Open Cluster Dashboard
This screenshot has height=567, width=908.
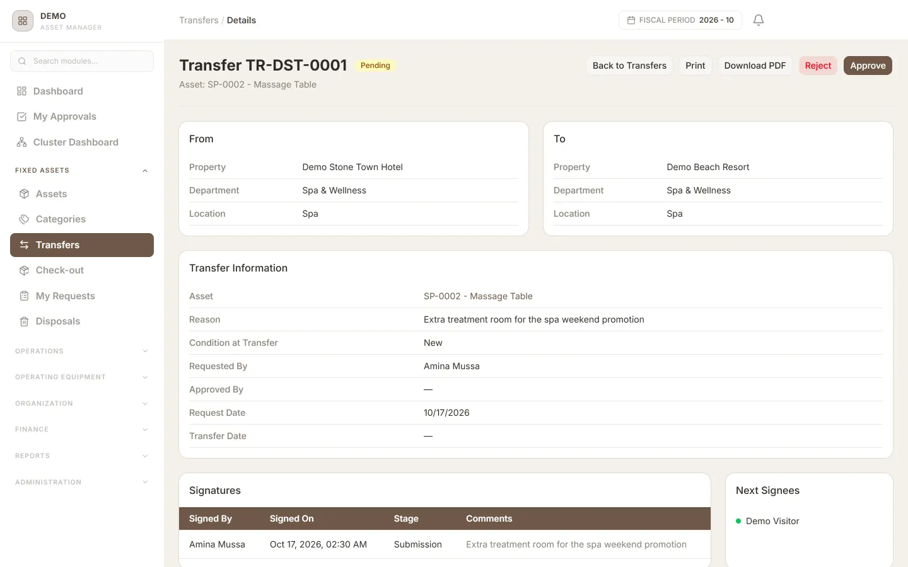[x=82, y=142]
